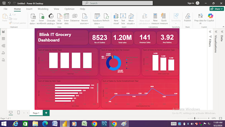The width and height of the screenshot is (225, 127).
Task: Adjust the zoom slider handle
Action: coord(195,118)
